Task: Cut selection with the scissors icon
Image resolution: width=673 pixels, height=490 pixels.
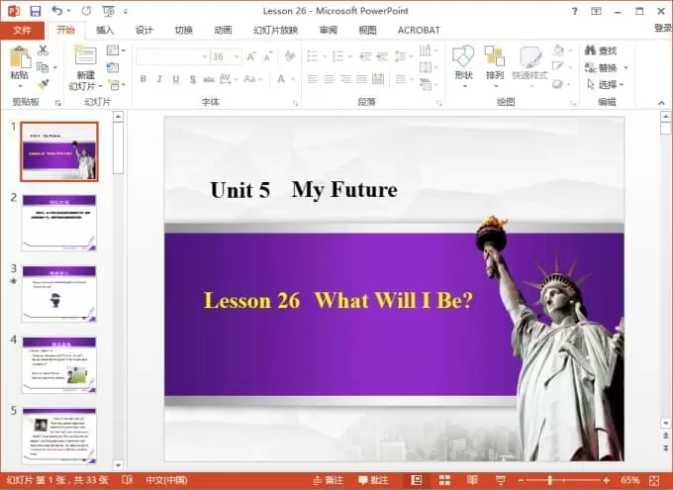Action: (43, 49)
